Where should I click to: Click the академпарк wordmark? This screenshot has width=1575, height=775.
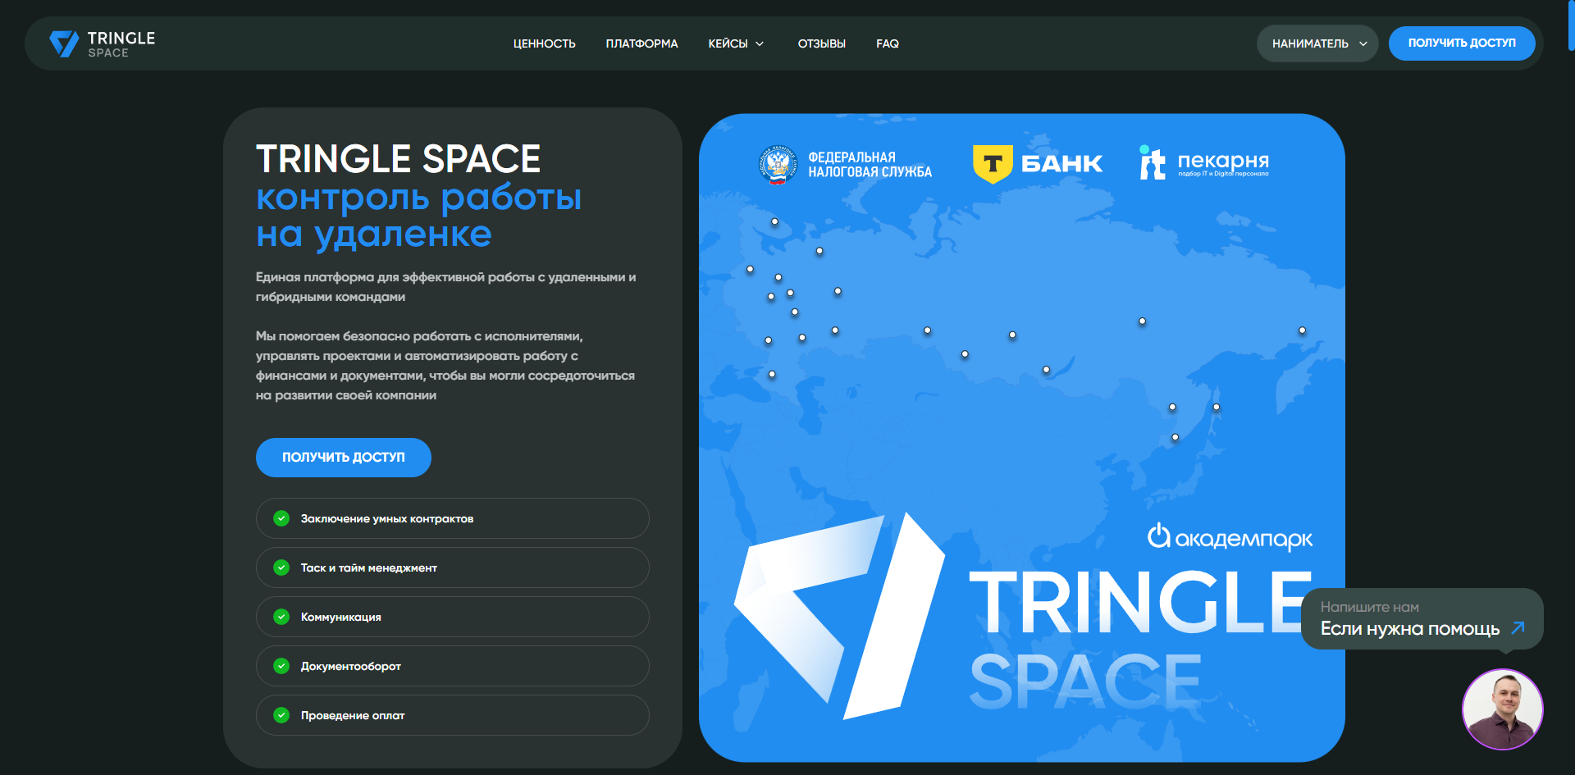[x=1244, y=540]
